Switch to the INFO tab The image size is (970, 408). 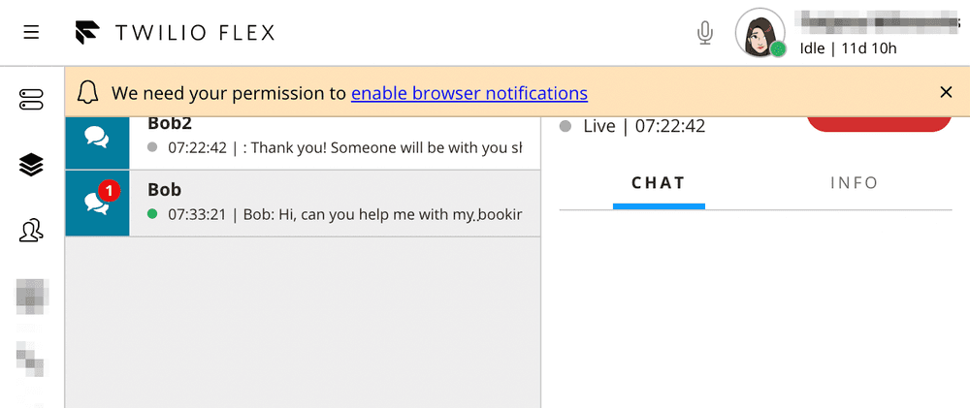pyautogui.click(x=854, y=183)
